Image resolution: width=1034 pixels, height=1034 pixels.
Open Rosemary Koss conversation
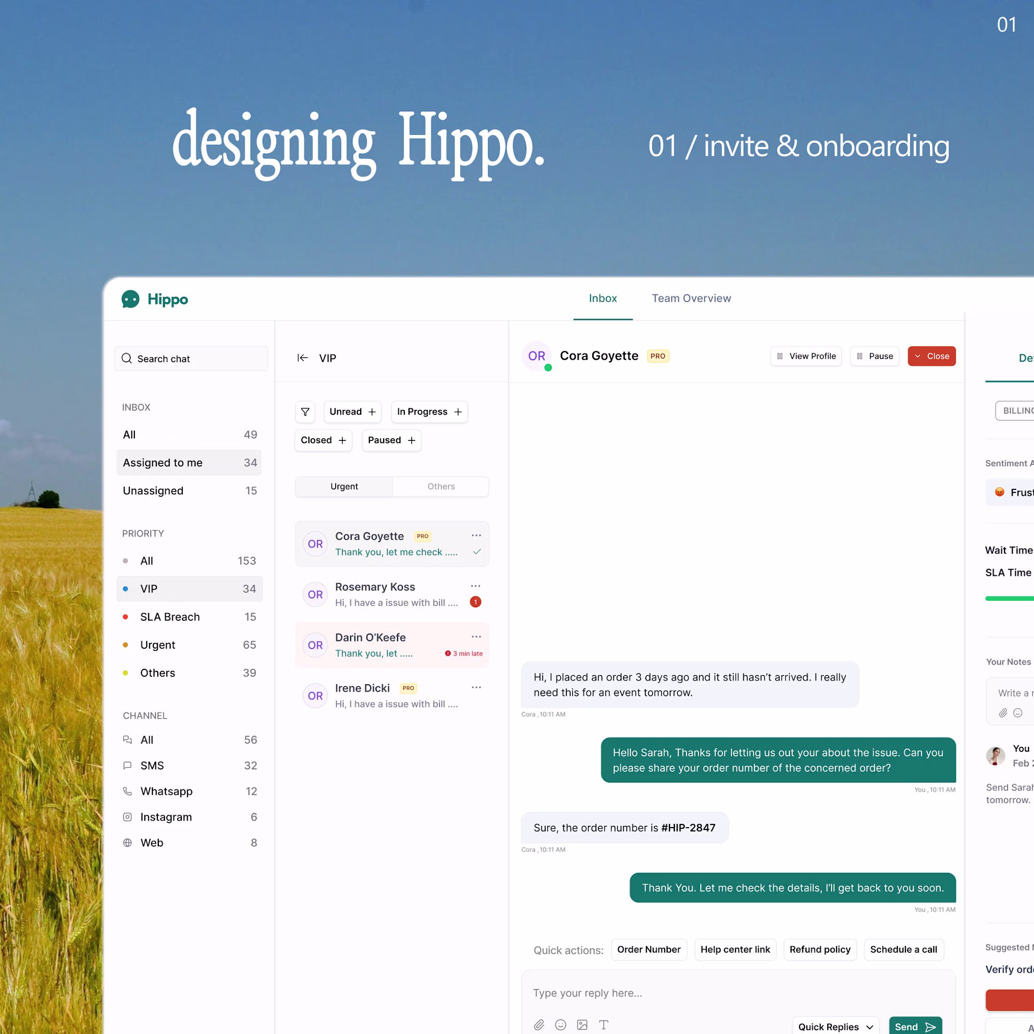[x=392, y=595]
